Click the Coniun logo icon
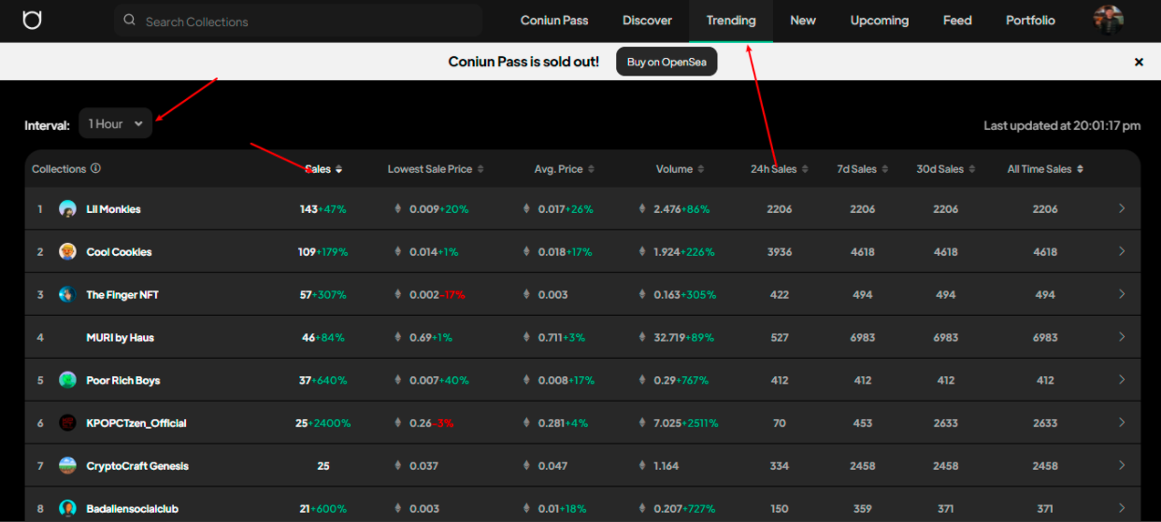The image size is (1161, 522). (32, 20)
